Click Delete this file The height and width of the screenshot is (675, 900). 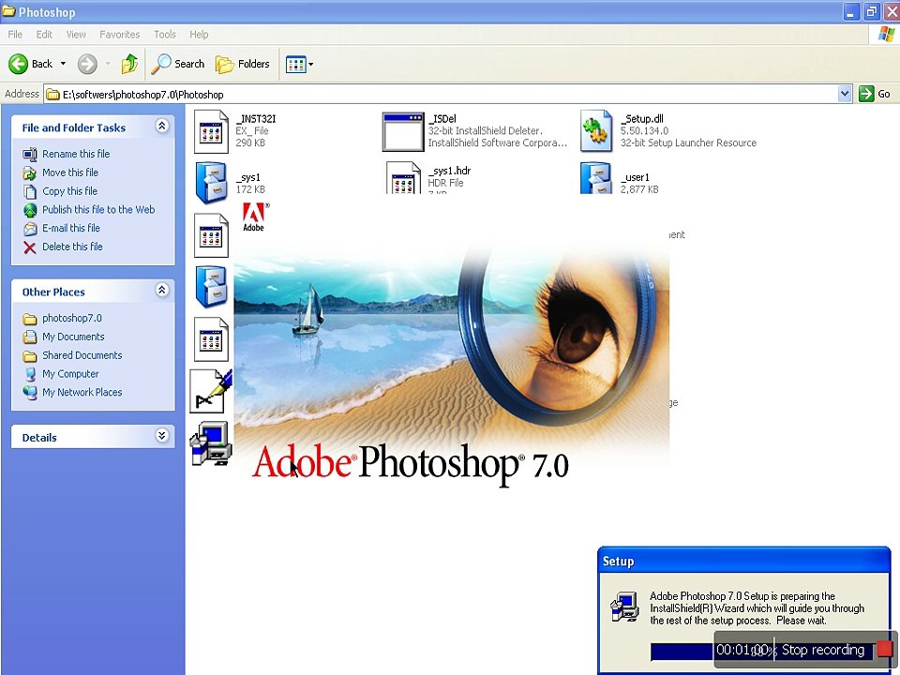pyautogui.click(x=72, y=247)
